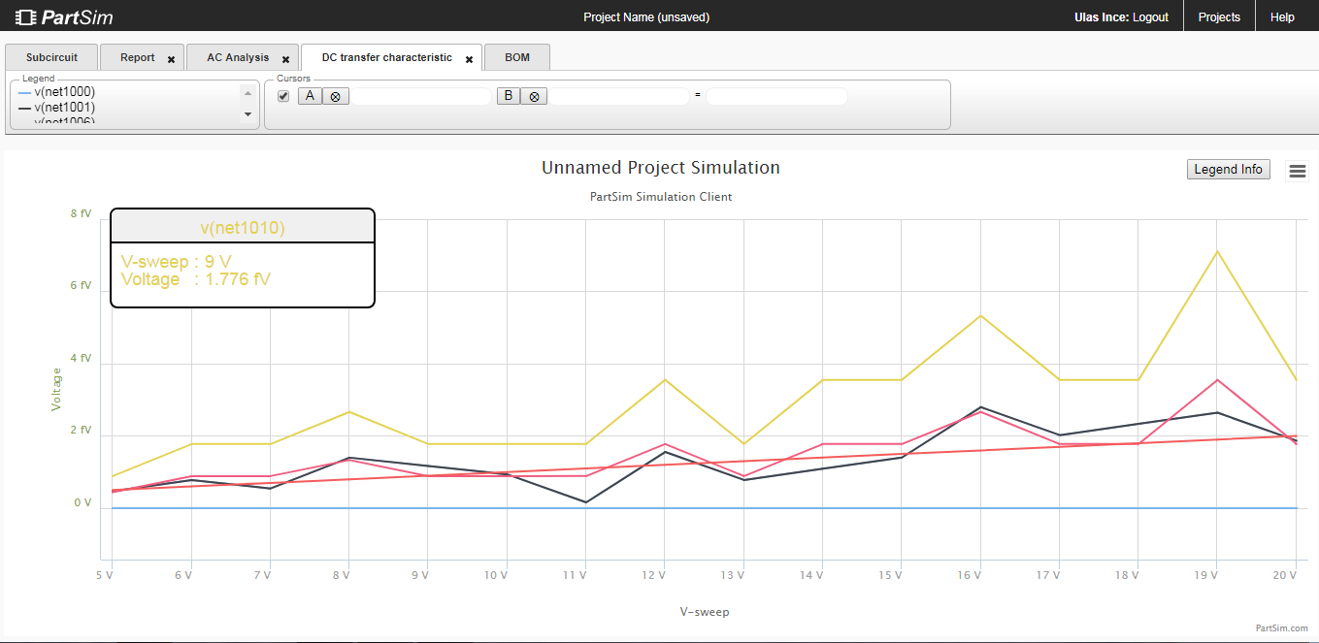Click the cursor A value field
This screenshot has width=1319, height=643.
[420, 96]
